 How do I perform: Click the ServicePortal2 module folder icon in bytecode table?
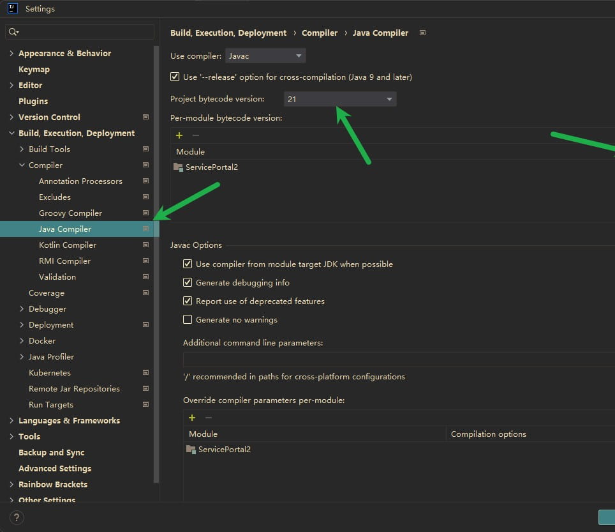click(178, 167)
